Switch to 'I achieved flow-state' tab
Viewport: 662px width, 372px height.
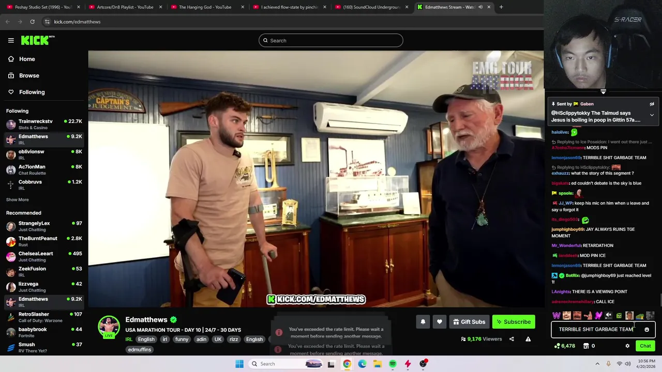point(289,7)
